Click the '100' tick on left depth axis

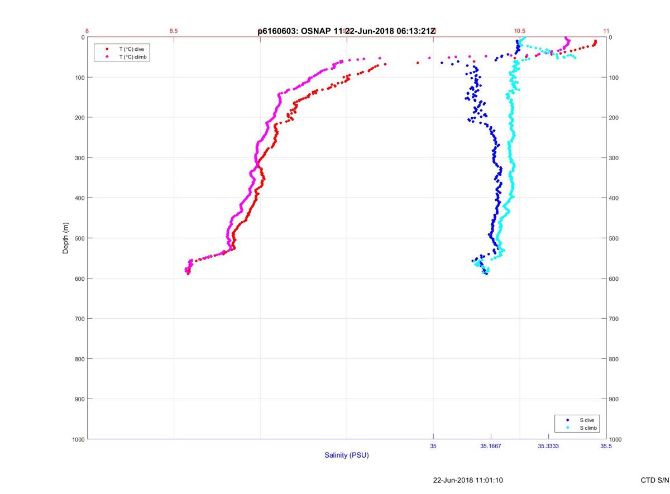[x=79, y=78]
